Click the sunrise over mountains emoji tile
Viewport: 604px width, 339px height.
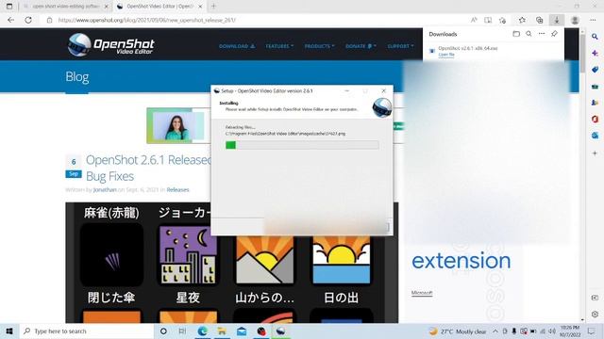(x=264, y=261)
